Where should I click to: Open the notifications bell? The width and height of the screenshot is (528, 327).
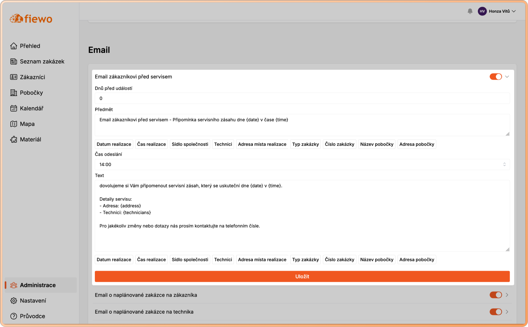pyautogui.click(x=470, y=11)
